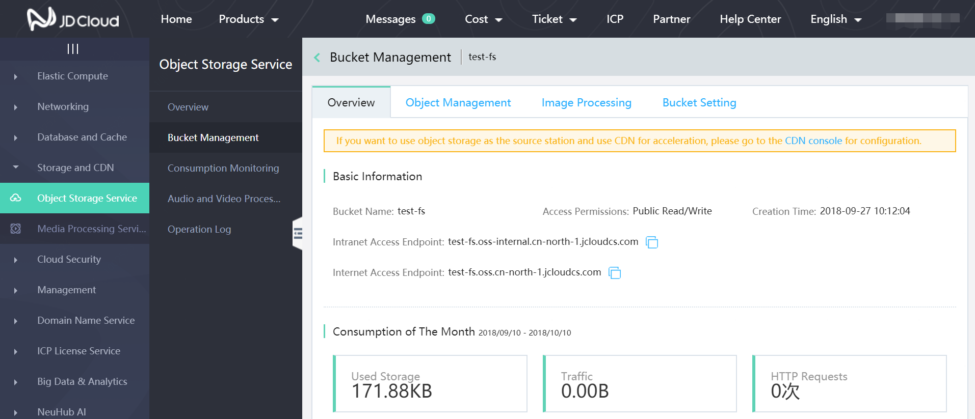Open the Big Data & Analytics category
The image size is (975, 419).
74,381
